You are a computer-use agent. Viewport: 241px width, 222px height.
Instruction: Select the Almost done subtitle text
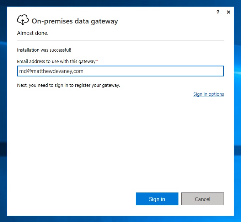[33, 33]
